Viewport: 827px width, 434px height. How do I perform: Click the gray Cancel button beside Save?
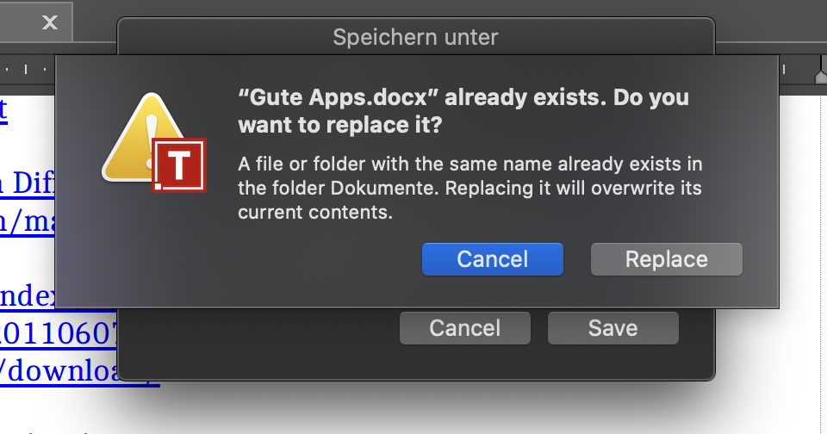[x=464, y=328]
